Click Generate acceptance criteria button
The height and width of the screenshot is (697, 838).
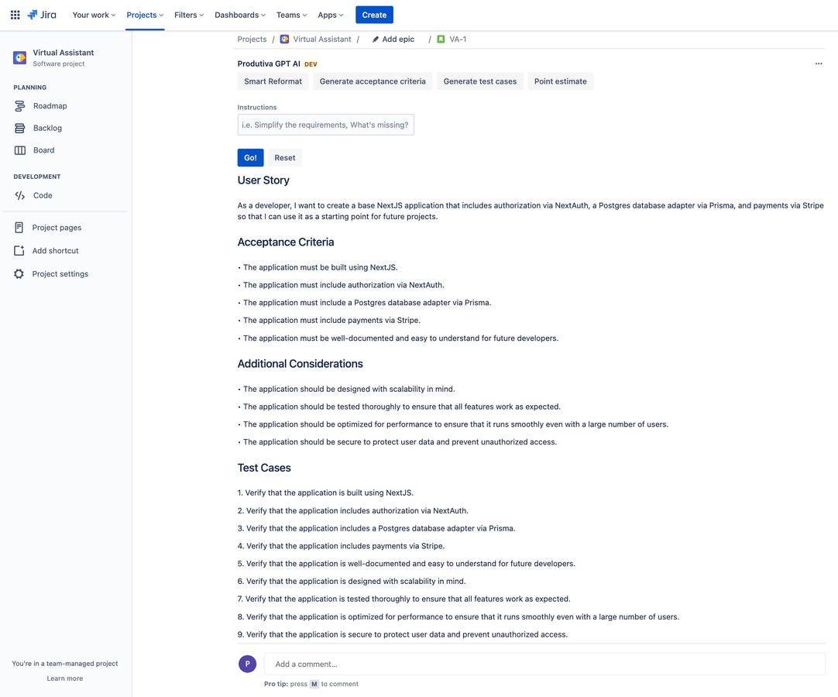373,81
